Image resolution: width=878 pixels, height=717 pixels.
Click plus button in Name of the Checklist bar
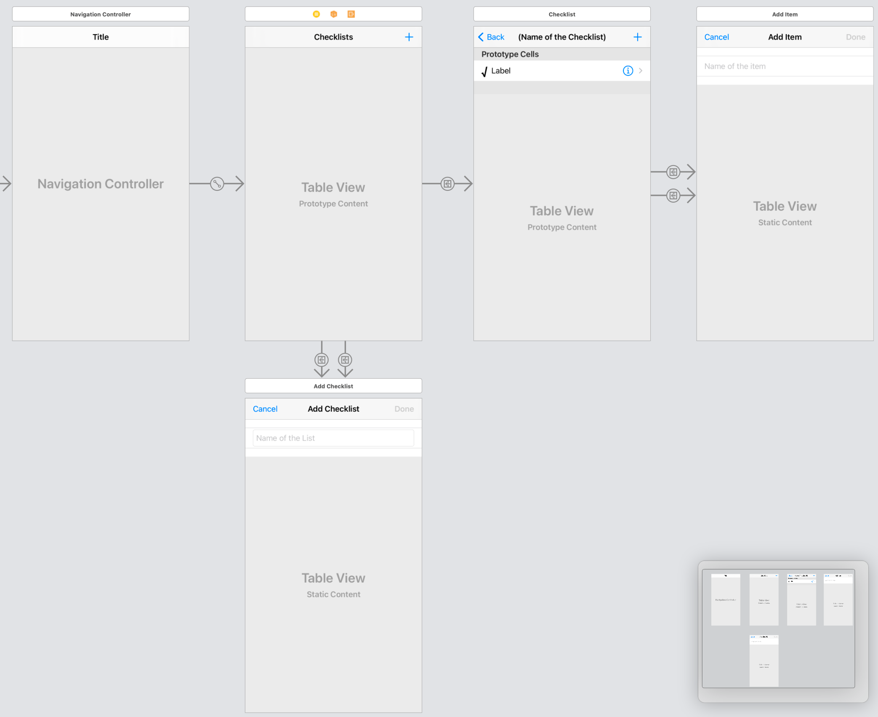tap(637, 37)
